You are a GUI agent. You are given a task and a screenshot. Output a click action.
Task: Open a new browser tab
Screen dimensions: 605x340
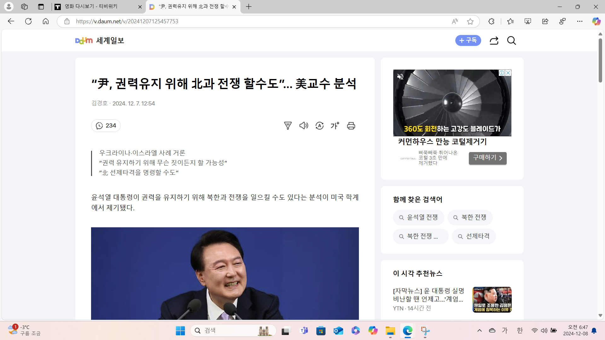pos(249,7)
